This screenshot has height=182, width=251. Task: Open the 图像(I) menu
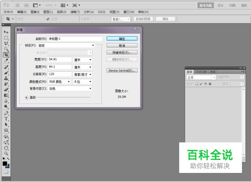click(35, 12)
